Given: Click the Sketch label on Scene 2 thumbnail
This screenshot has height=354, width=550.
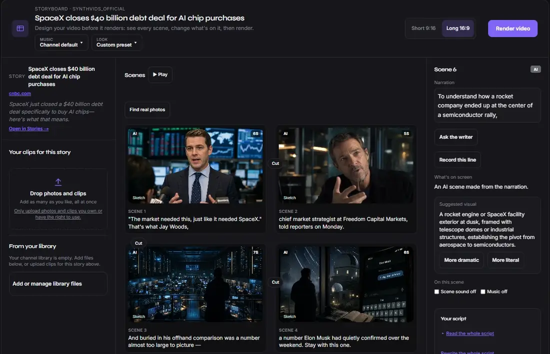Looking at the screenshot, I should tap(289, 198).
